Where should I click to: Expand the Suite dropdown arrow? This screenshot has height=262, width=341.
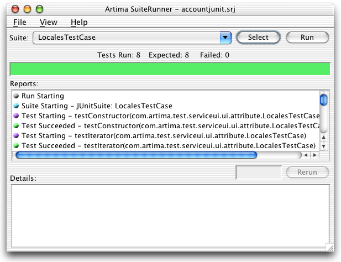[x=225, y=38]
